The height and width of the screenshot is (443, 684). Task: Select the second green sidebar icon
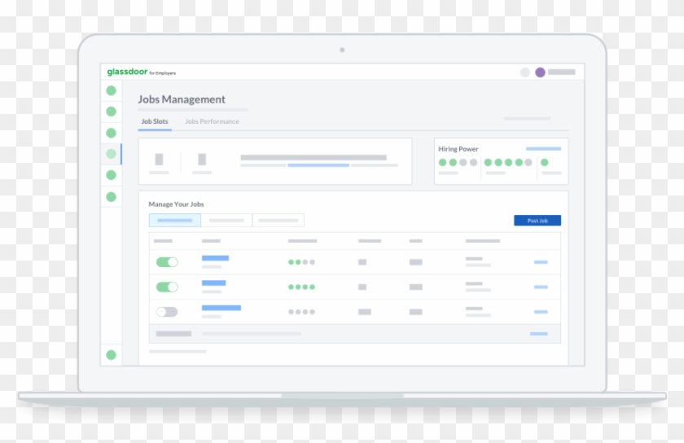tap(111, 112)
